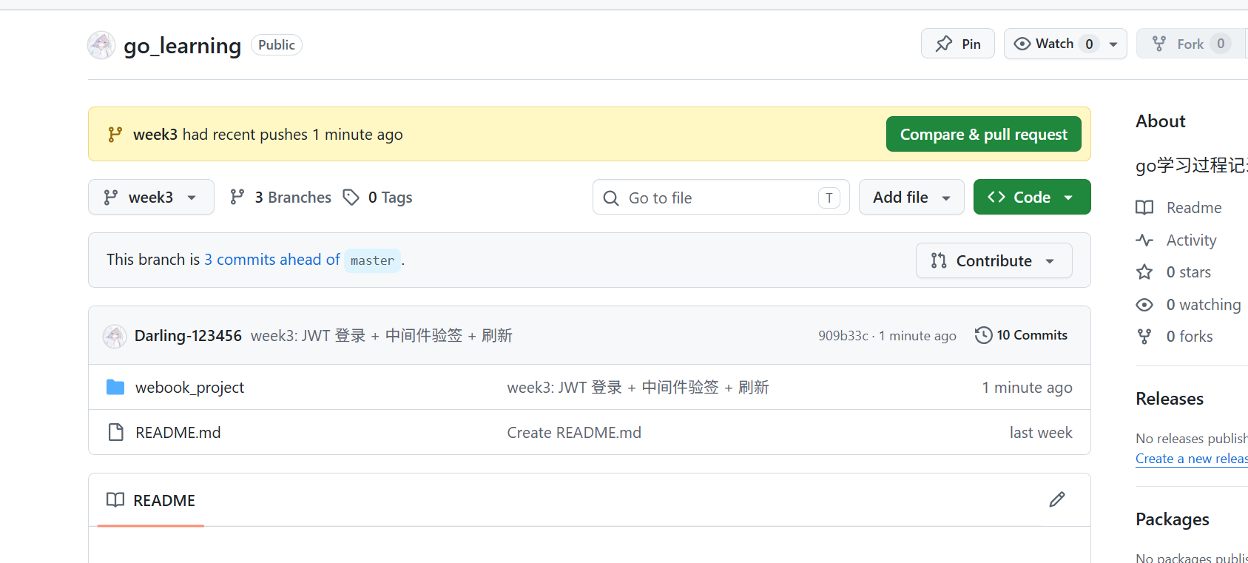This screenshot has width=1248, height=563.
Task: Open the README.md file
Action: [x=178, y=433]
